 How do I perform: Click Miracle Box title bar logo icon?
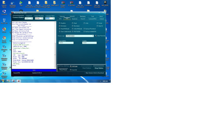click(x=13, y=13)
